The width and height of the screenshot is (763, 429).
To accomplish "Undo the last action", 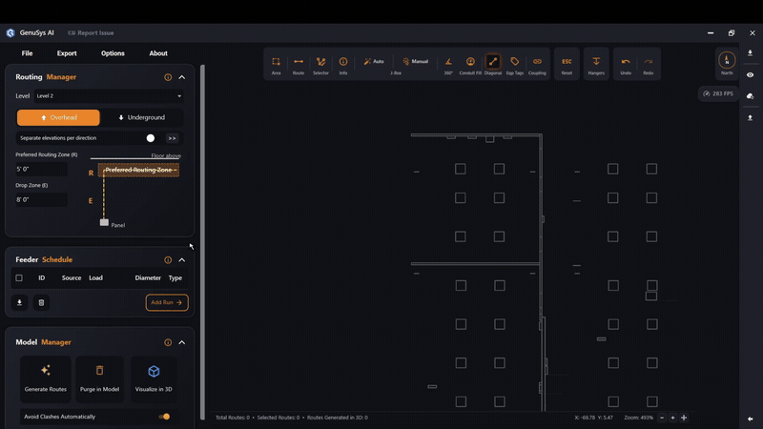I will pyautogui.click(x=626, y=65).
